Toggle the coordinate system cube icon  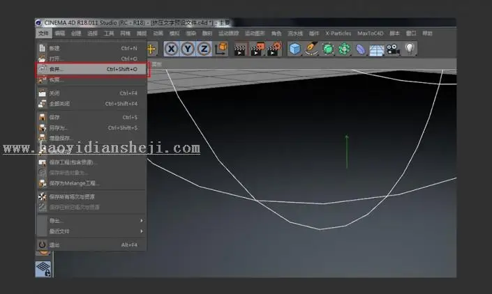point(221,49)
